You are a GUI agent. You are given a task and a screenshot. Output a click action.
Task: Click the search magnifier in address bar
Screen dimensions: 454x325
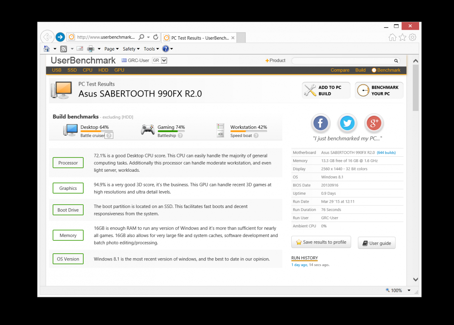click(x=141, y=37)
